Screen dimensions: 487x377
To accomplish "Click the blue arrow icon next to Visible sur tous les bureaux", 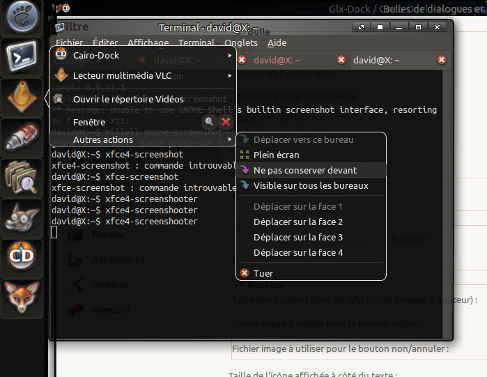I will point(245,185).
